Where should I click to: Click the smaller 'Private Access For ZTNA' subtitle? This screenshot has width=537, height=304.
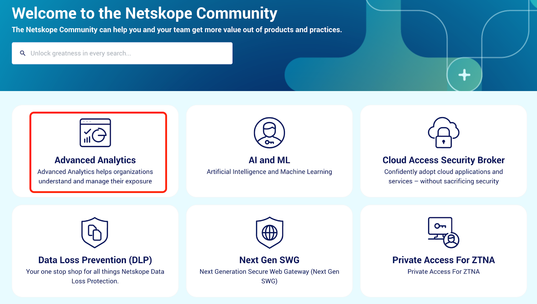tap(444, 272)
